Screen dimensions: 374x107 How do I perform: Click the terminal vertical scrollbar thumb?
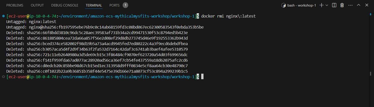coord(371,74)
